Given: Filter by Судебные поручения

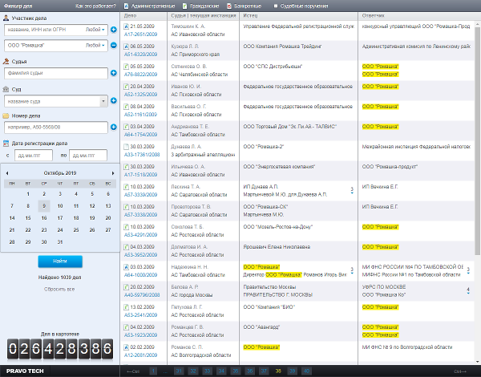Looking at the screenshot, I should click(301, 6).
